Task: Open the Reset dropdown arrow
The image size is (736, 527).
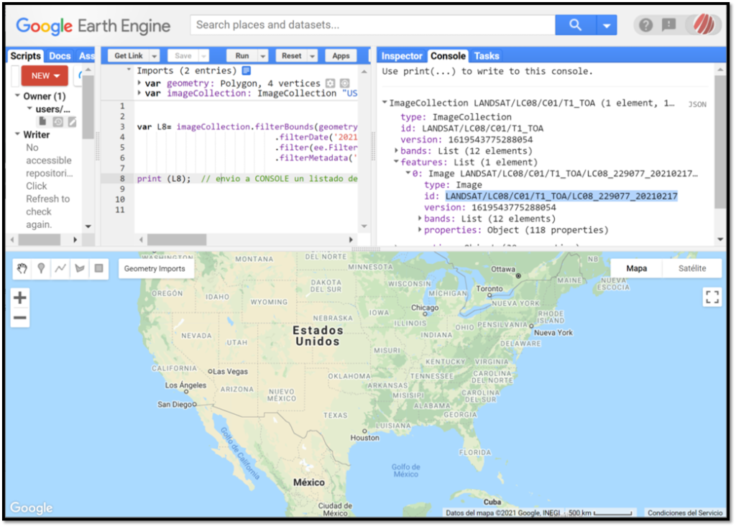Action: [312, 56]
